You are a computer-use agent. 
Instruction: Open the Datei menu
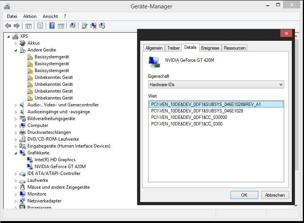[x=12, y=16]
